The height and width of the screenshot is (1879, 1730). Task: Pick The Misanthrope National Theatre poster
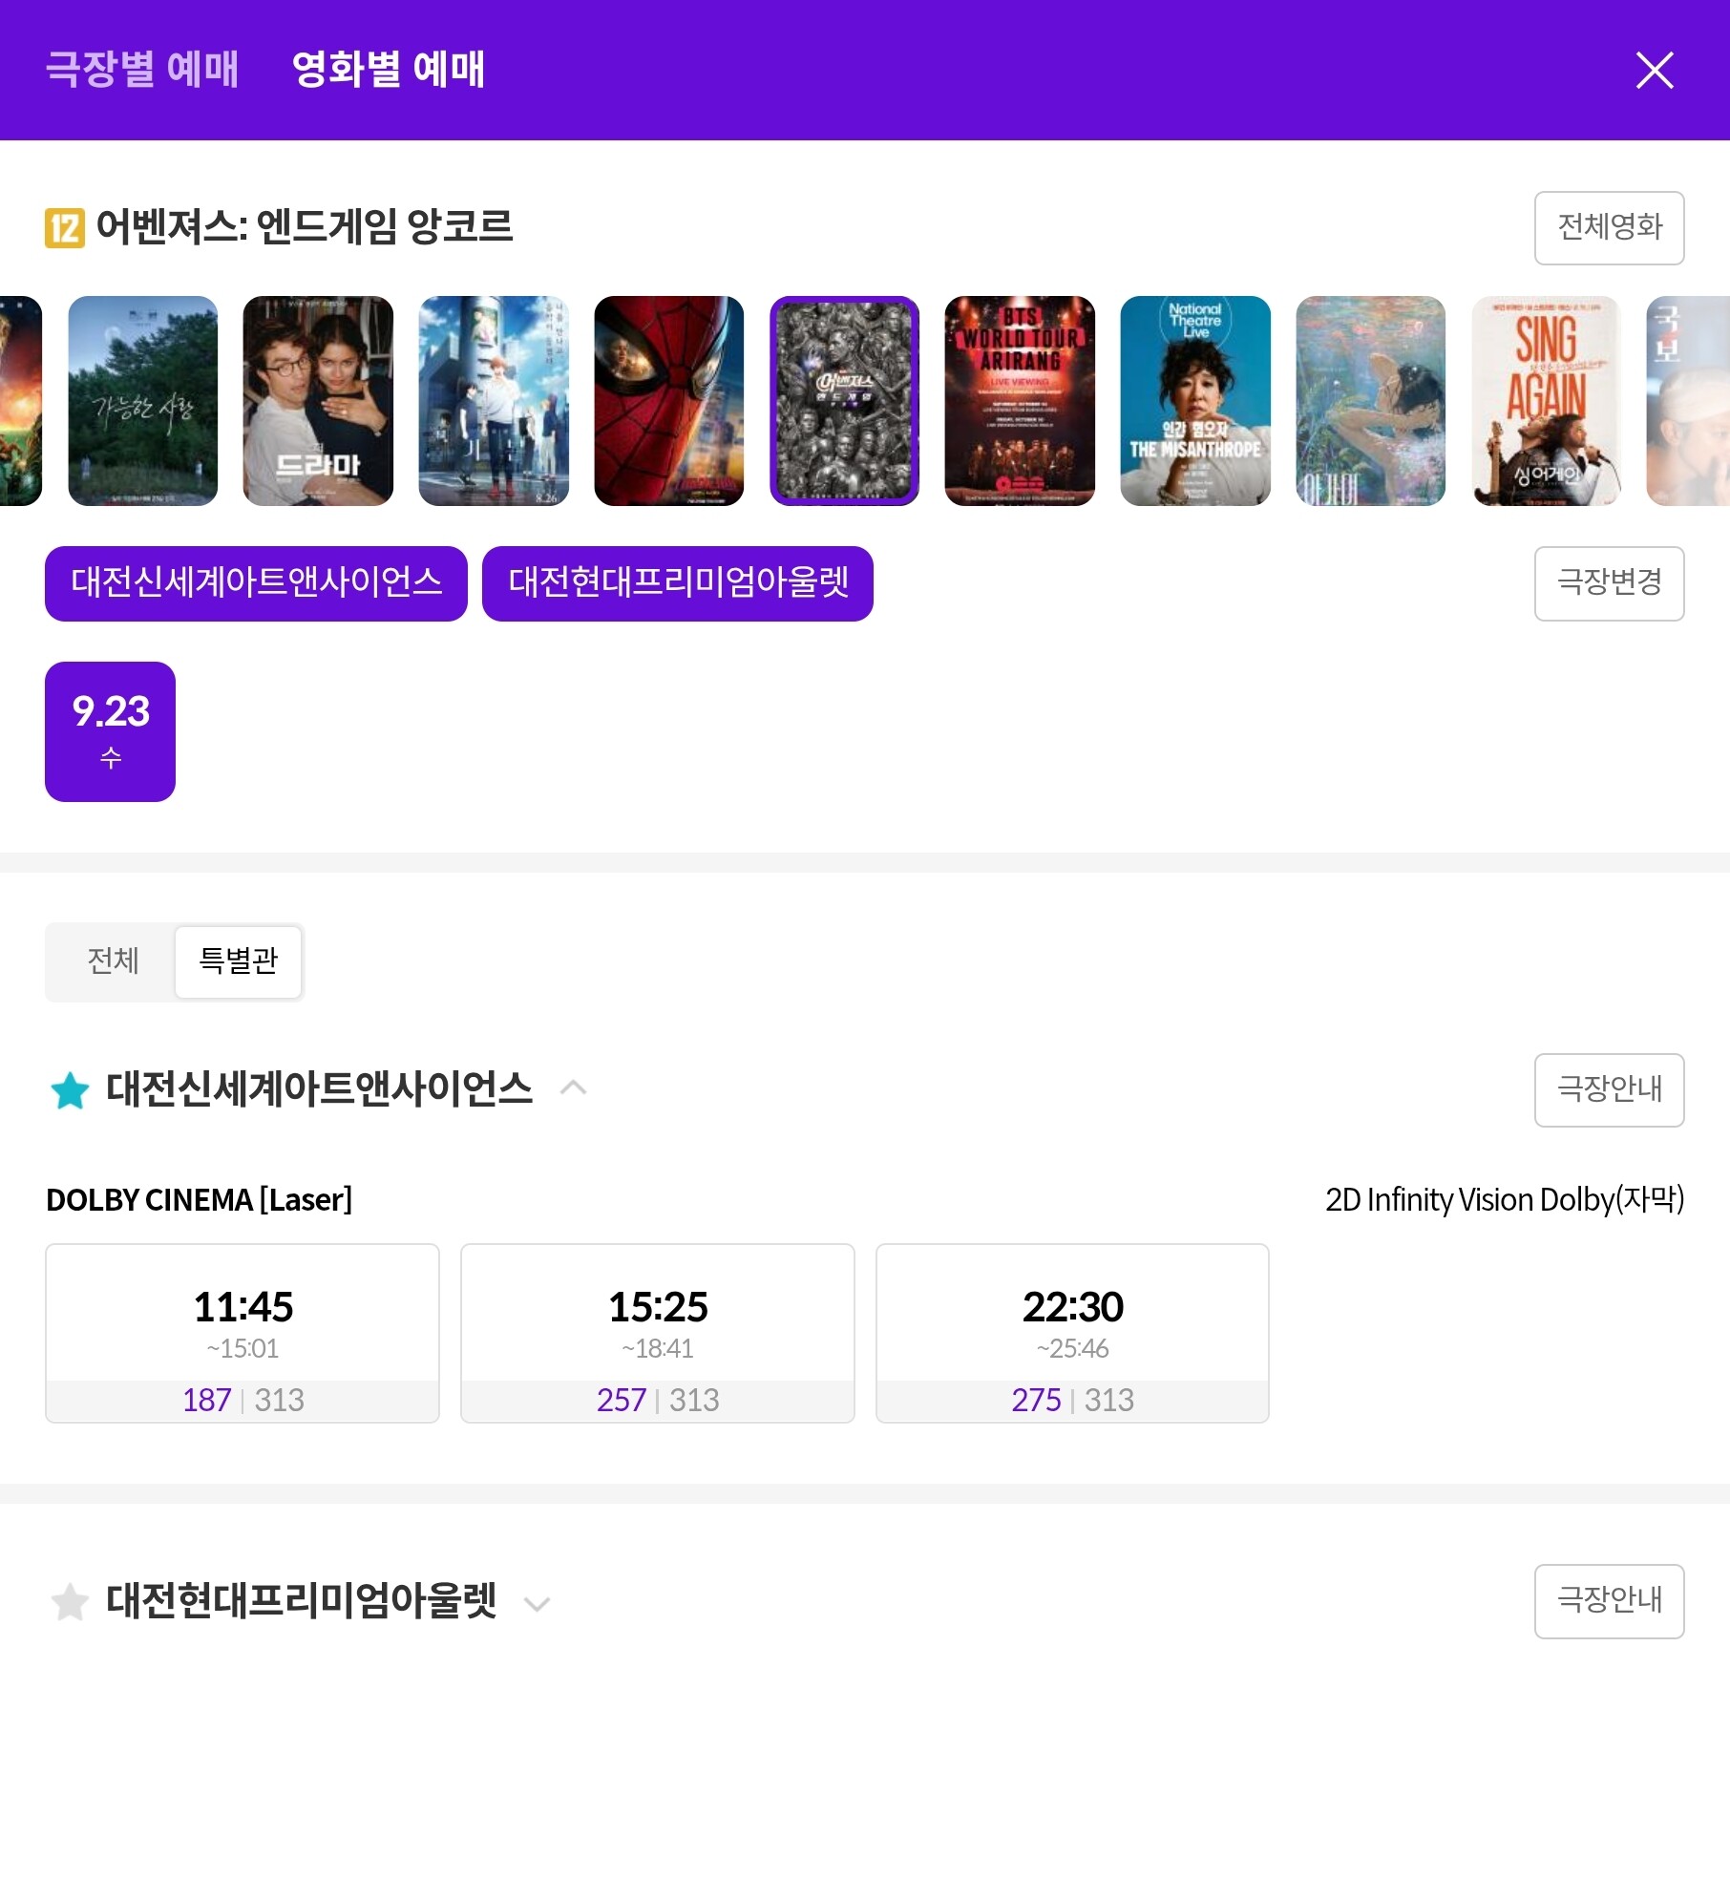(x=1195, y=400)
